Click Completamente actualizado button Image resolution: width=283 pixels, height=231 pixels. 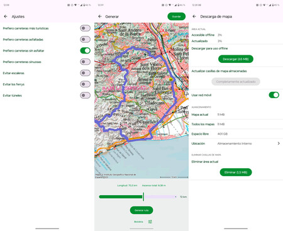236,82
